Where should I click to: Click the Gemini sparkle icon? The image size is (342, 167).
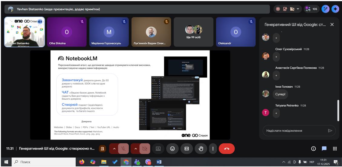pos(335,9)
